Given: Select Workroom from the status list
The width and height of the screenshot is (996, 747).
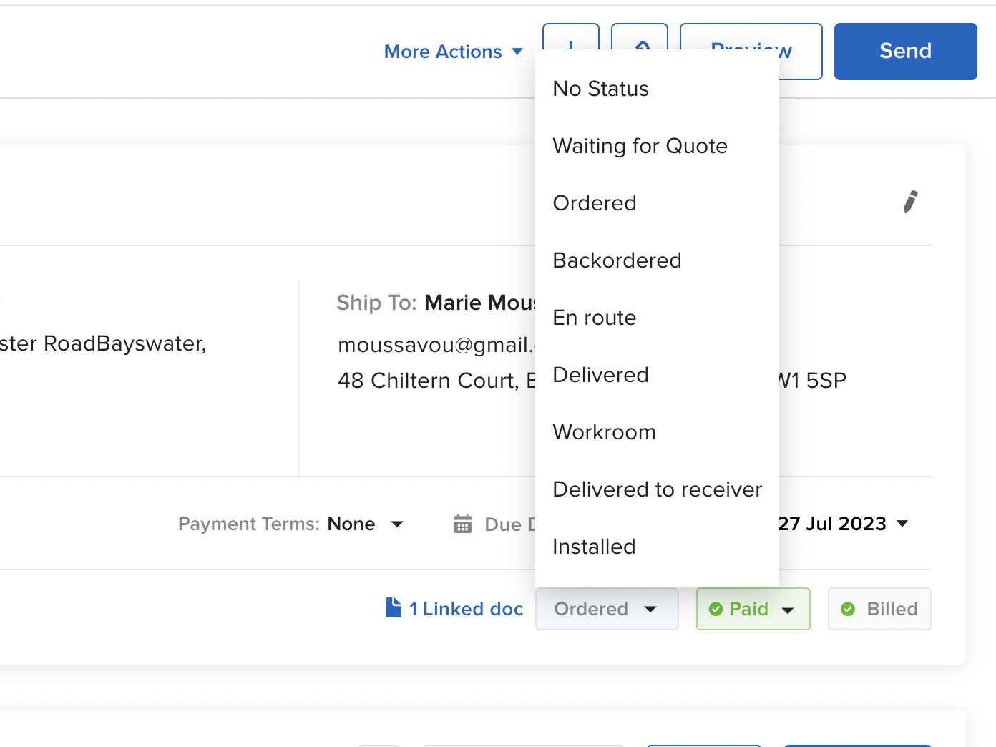Looking at the screenshot, I should tap(604, 432).
